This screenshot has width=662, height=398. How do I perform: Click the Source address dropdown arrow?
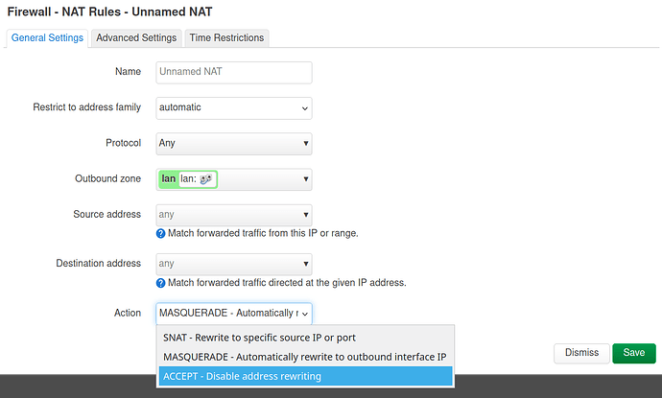(x=306, y=215)
